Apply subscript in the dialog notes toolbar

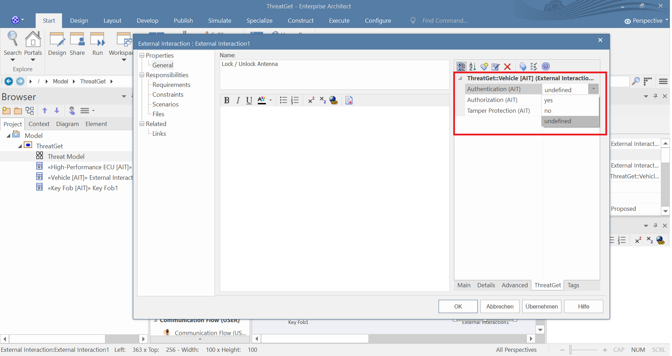(x=323, y=101)
